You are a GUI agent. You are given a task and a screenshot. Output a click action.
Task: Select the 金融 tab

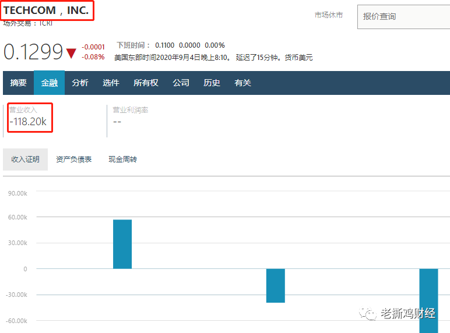[49, 83]
